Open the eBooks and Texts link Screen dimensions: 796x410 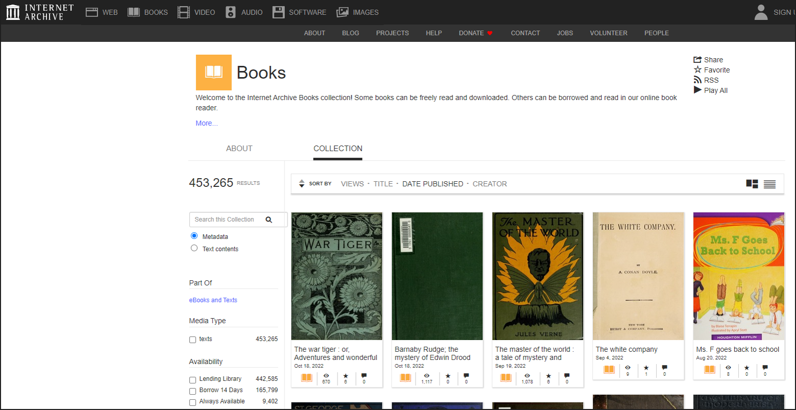(x=213, y=300)
